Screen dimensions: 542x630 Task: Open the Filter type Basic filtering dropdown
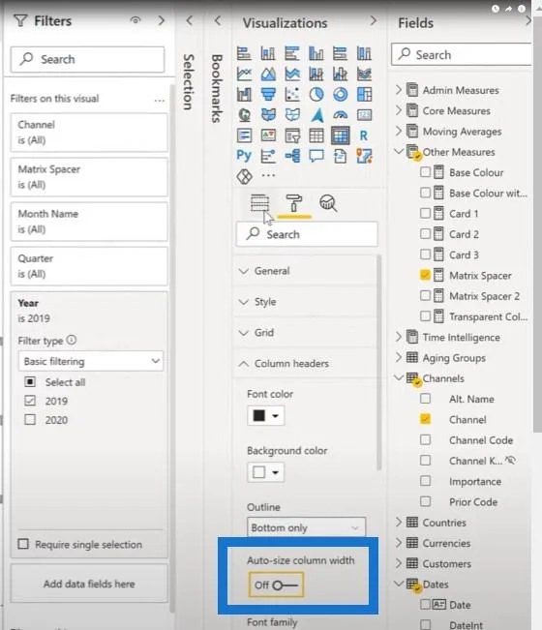coord(91,361)
